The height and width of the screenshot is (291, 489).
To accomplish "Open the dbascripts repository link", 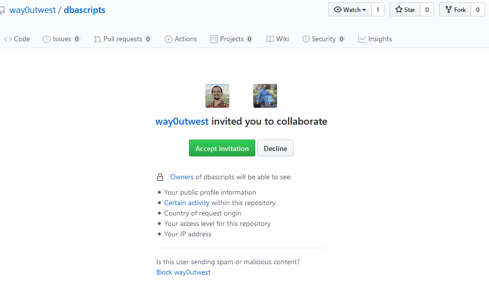I will 85,10.
